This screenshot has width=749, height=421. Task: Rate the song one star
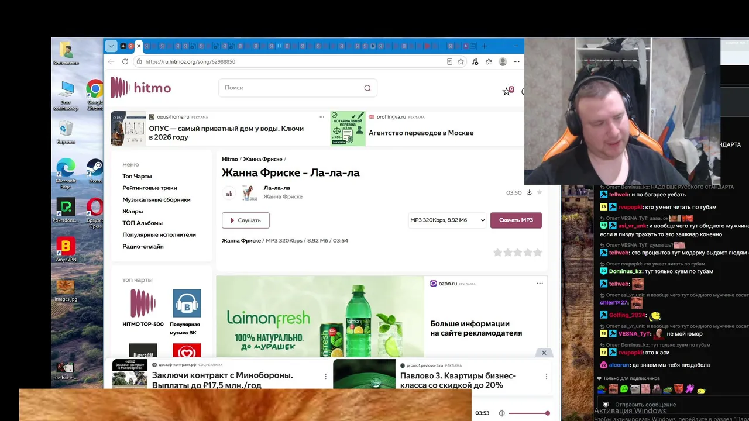click(x=498, y=252)
